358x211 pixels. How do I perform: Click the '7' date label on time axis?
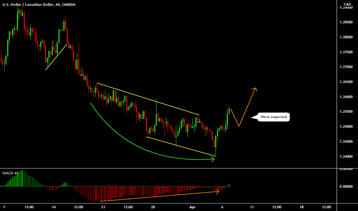(x=4, y=207)
